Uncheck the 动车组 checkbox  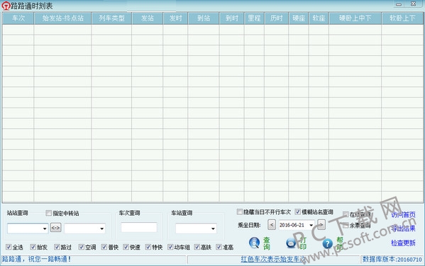pos(170,247)
